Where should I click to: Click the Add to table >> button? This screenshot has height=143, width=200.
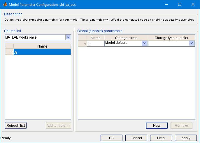click(58, 126)
